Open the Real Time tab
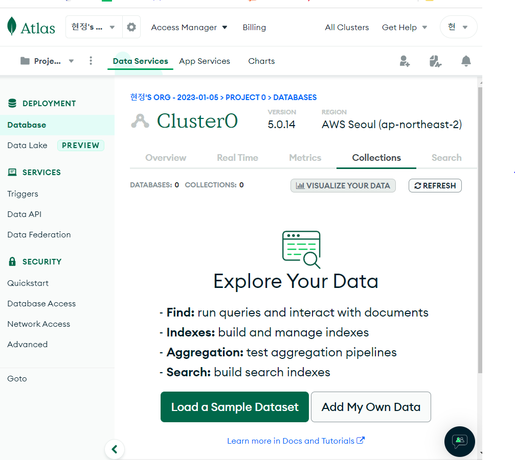 coord(237,158)
